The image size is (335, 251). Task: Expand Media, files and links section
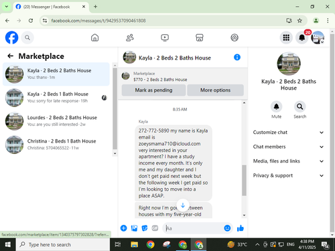click(x=288, y=161)
